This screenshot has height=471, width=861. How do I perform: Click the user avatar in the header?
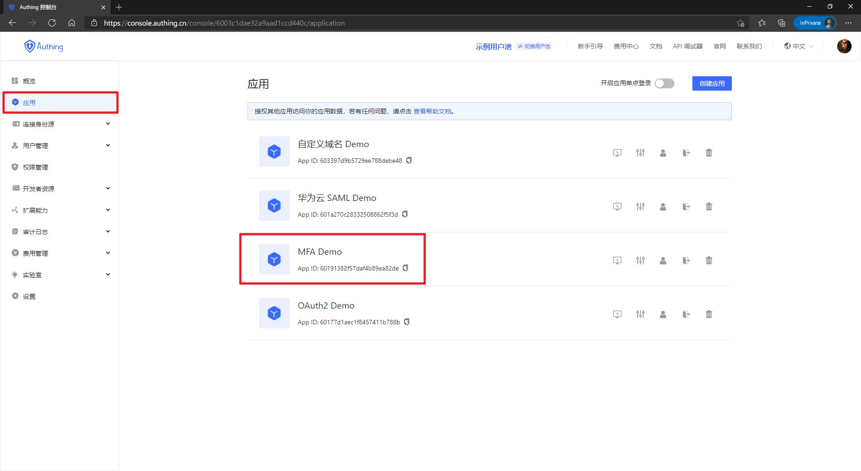[x=844, y=46]
